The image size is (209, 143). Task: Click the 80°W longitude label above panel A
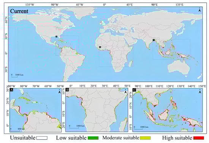point(24,86)
